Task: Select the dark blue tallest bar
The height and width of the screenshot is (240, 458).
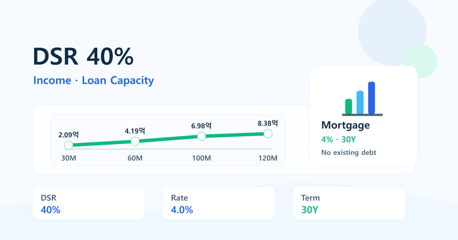Action: coord(371,98)
